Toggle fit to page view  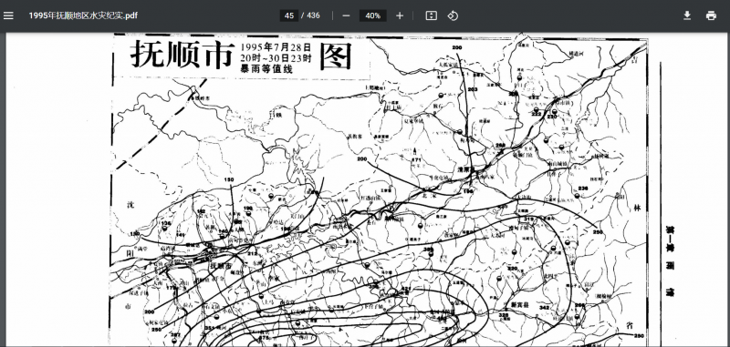tap(431, 15)
